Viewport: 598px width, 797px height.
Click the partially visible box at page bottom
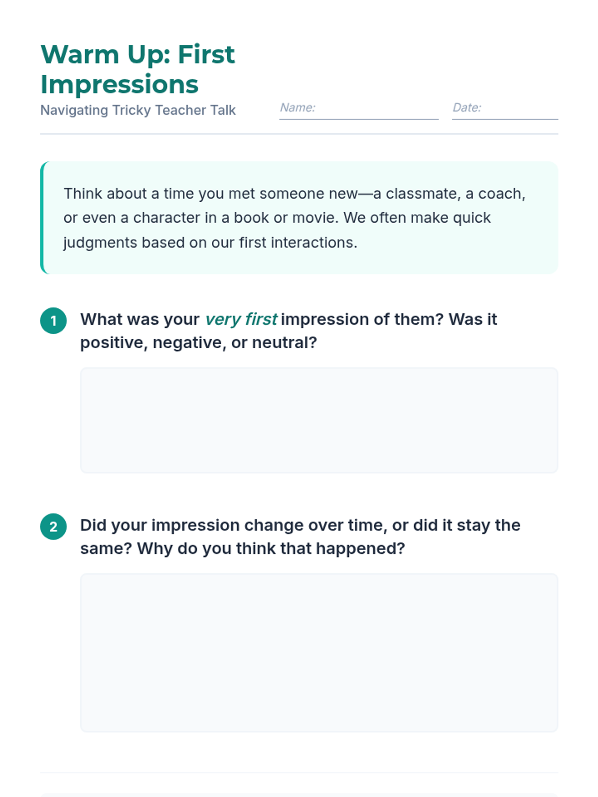click(299, 795)
